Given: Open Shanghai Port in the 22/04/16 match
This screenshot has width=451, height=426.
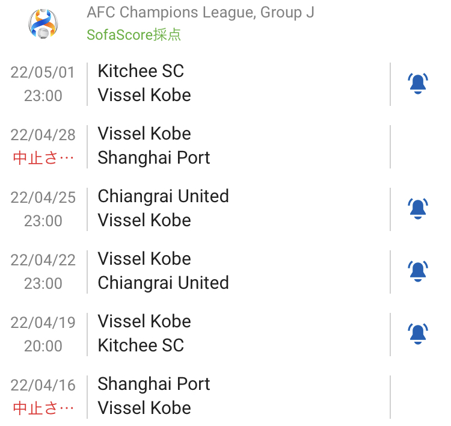Looking at the screenshot, I should pyautogui.click(x=154, y=384).
